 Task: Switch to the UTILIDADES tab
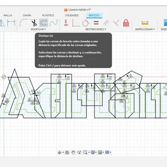(72, 15)
